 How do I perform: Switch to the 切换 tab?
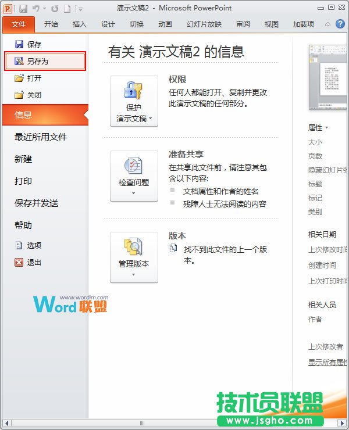(x=137, y=24)
